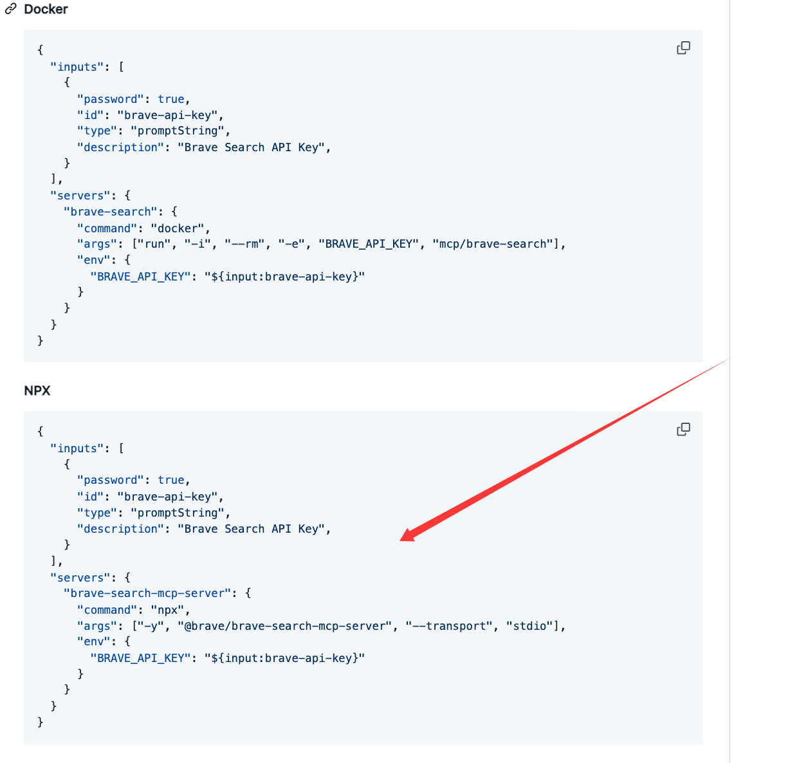This screenshot has height=763, width=799.
Task: Click the "inputs" key in Docker block
Action: point(77,67)
